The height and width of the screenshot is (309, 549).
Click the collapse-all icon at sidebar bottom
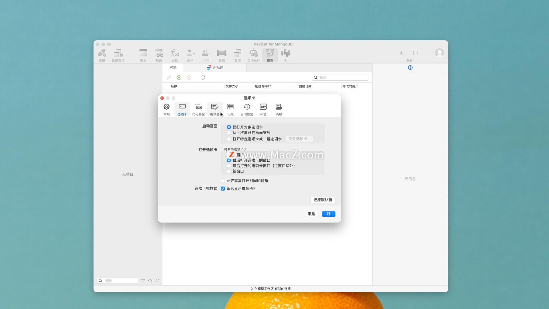pyautogui.click(x=157, y=281)
